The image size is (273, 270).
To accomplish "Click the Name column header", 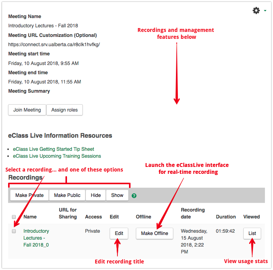I will [x=30, y=217].
